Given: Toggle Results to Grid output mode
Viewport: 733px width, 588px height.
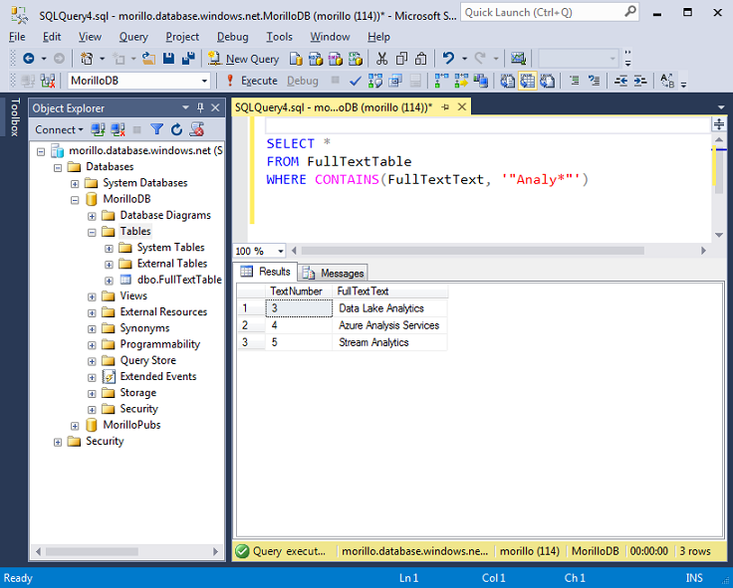Looking at the screenshot, I should [x=527, y=81].
